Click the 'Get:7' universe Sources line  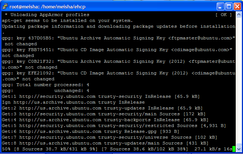tap(109, 138)
